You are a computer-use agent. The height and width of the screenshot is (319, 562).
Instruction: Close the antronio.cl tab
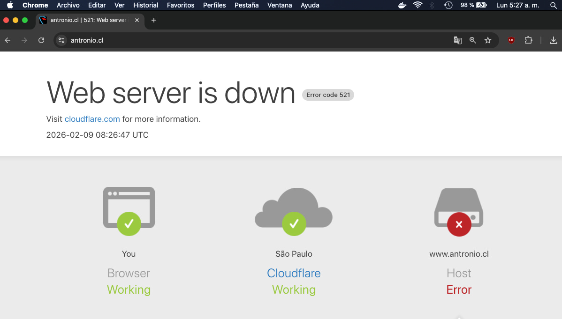[137, 21]
